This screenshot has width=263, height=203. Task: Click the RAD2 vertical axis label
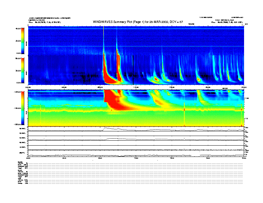(x=26, y=43)
